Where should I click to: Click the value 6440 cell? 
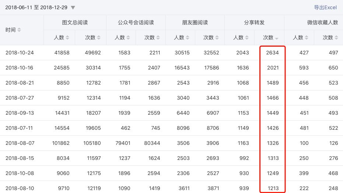click(x=183, y=113)
